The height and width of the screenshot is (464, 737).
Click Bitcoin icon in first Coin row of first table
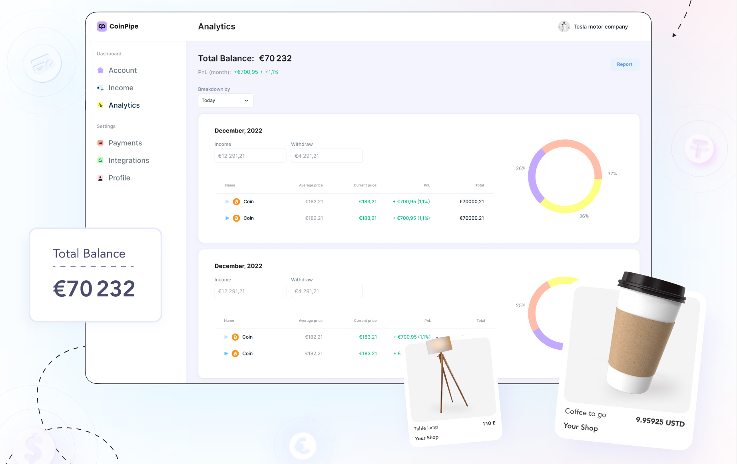pyautogui.click(x=236, y=202)
